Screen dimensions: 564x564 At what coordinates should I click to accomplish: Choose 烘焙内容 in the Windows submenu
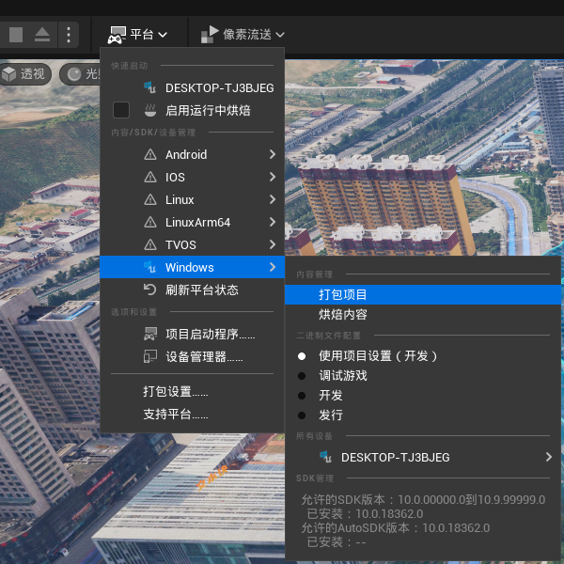click(x=423, y=314)
